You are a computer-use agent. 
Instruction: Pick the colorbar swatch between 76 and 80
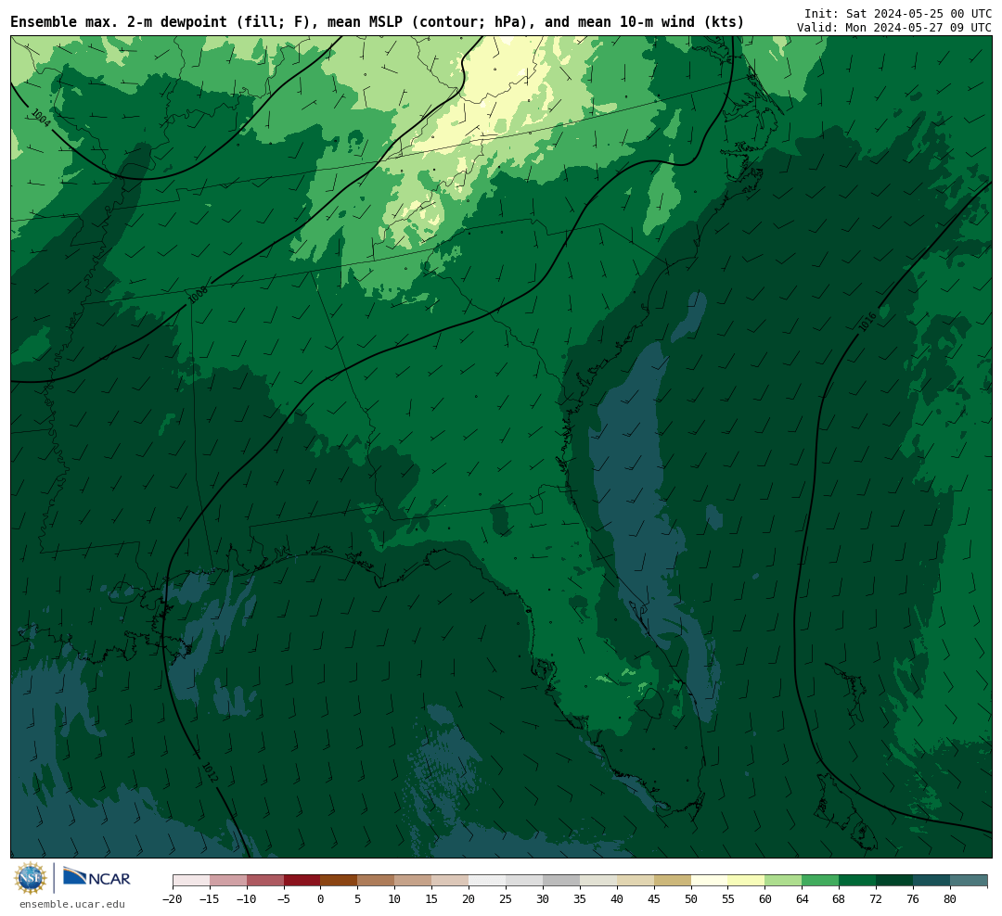click(x=931, y=881)
